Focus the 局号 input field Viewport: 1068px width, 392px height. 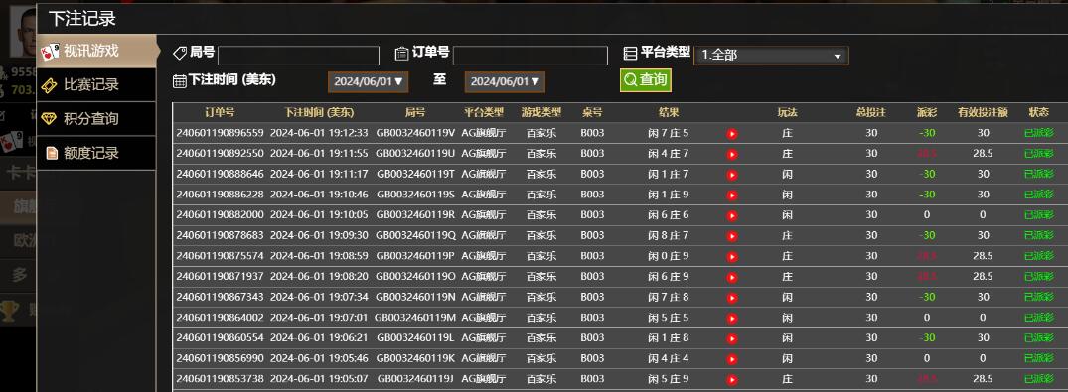(x=298, y=56)
